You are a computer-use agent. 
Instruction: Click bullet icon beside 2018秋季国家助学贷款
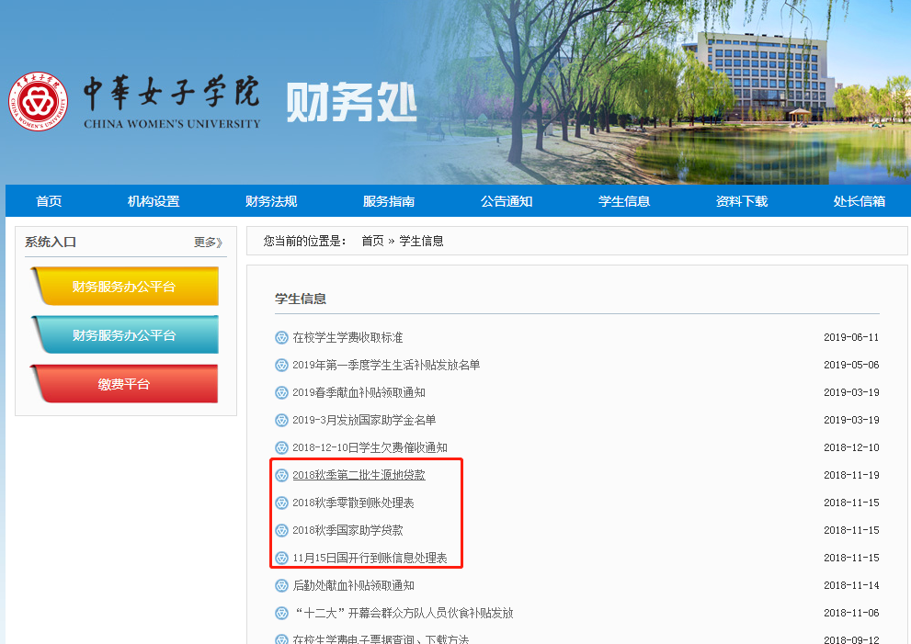(x=281, y=530)
